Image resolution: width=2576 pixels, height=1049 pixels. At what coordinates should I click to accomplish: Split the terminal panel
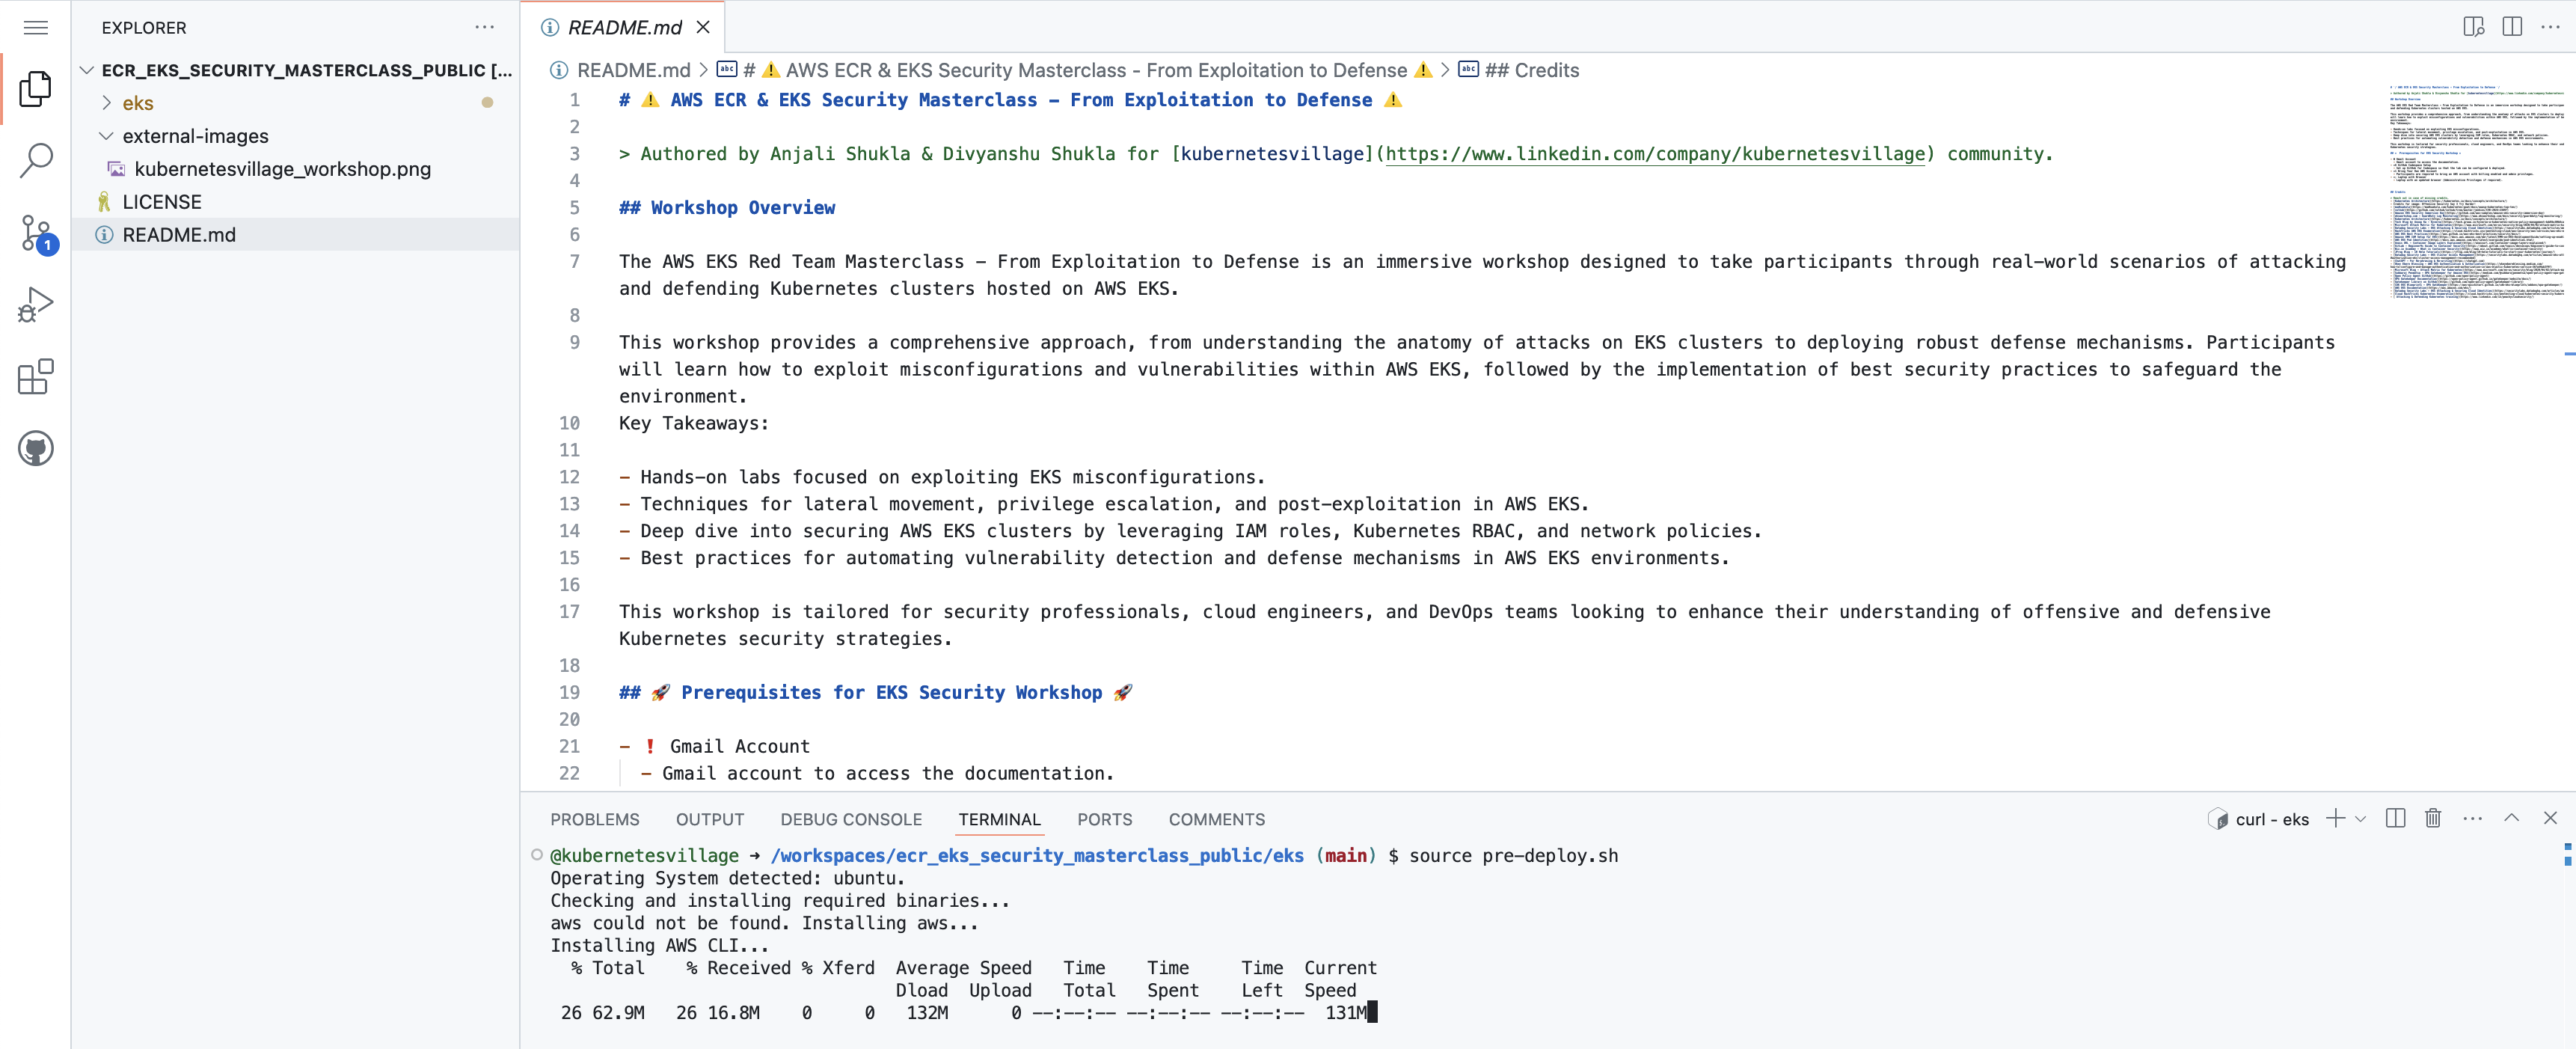tap(2395, 818)
